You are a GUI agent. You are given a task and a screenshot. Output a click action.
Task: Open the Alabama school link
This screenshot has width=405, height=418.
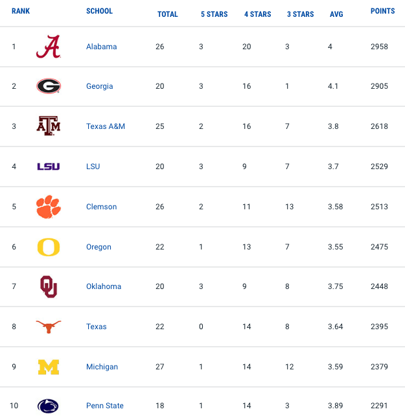point(102,47)
